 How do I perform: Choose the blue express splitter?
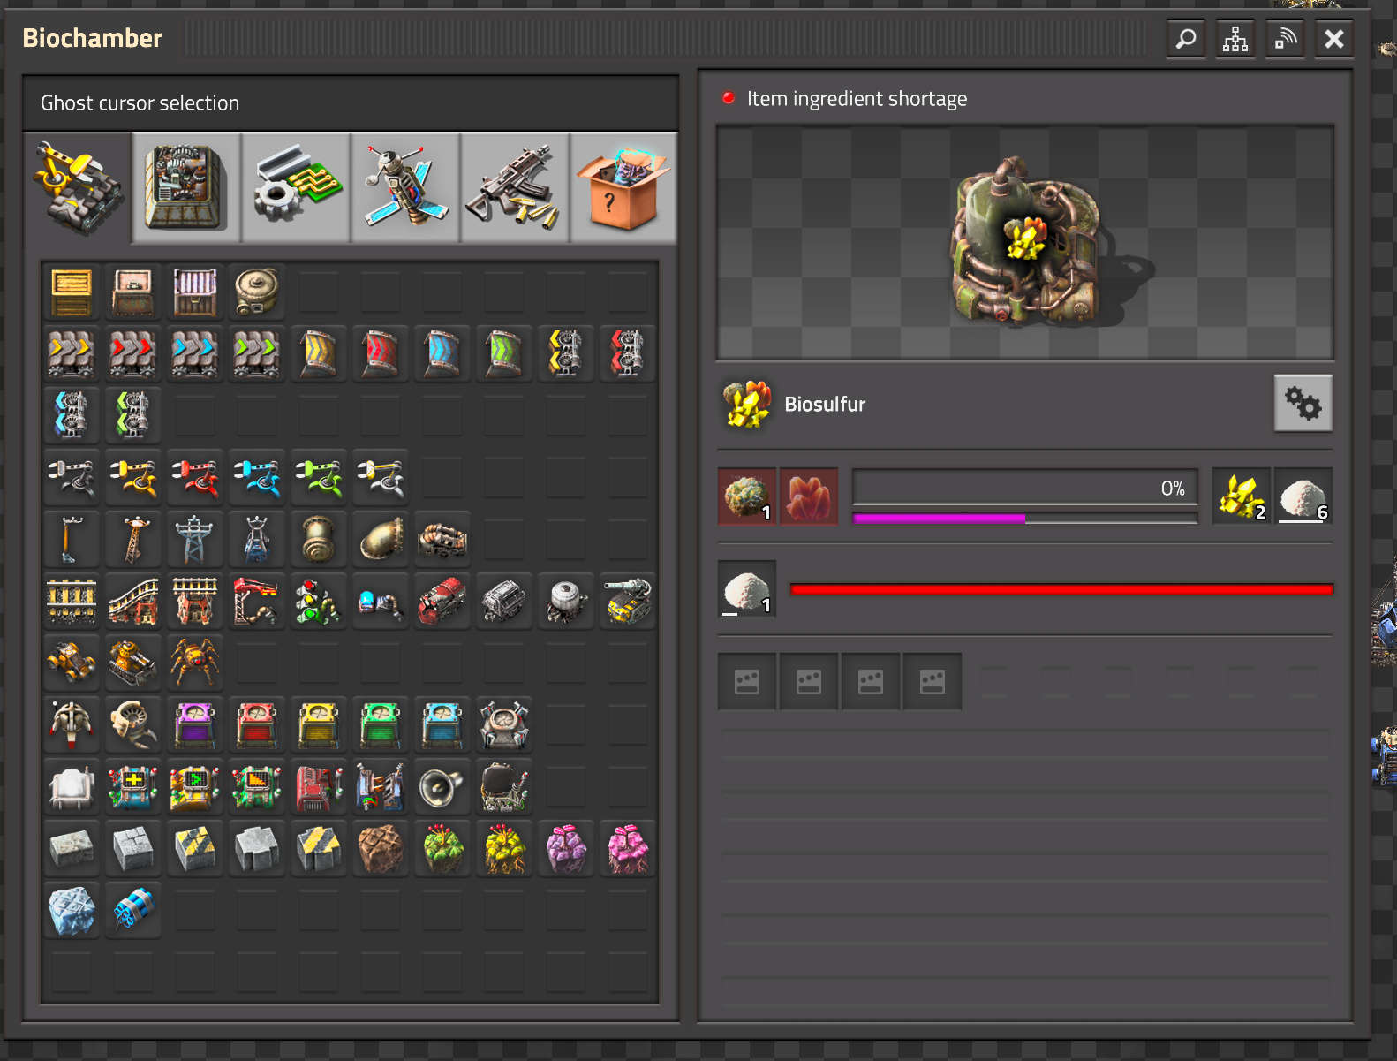coord(72,416)
